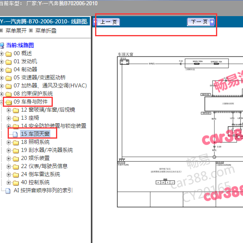
Task: Expand the 13 座椅 node
Action: 9,118
